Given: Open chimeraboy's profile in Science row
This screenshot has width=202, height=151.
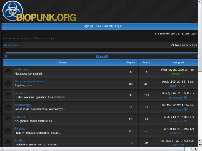Looking at the screenshot, I should [x=176, y=98].
